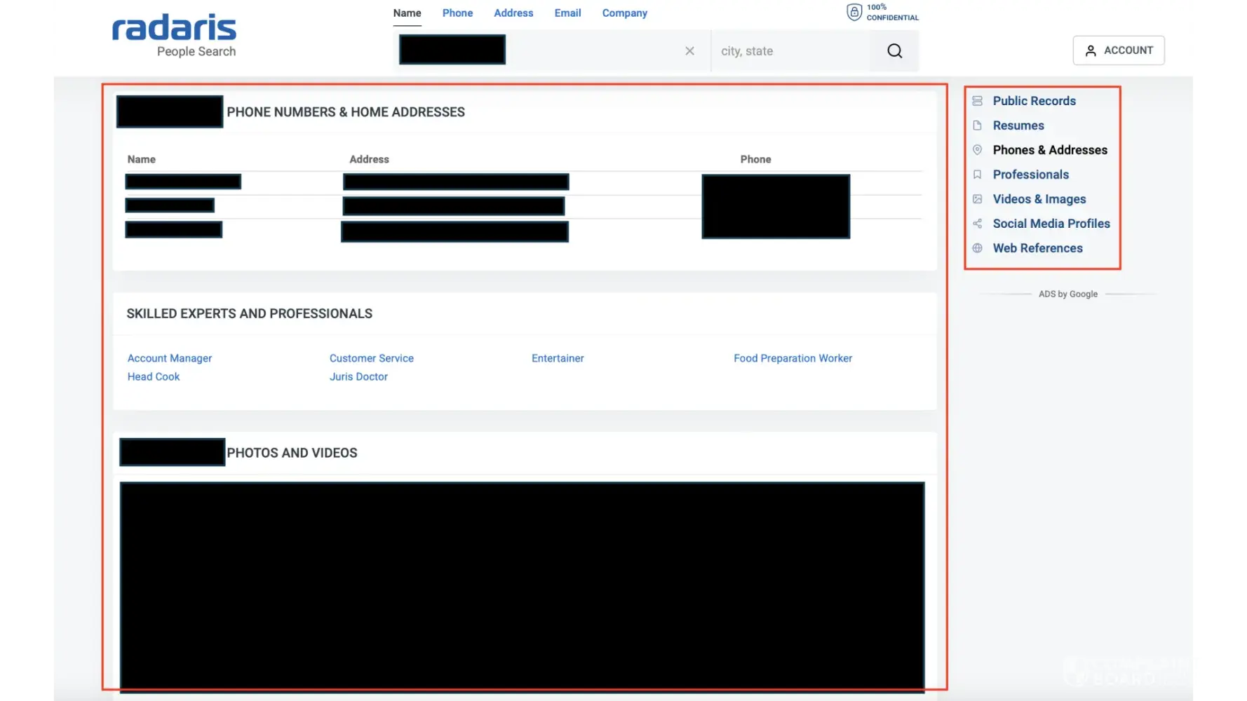Switch to the Address search tab
This screenshot has width=1247, height=701.
[513, 13]
